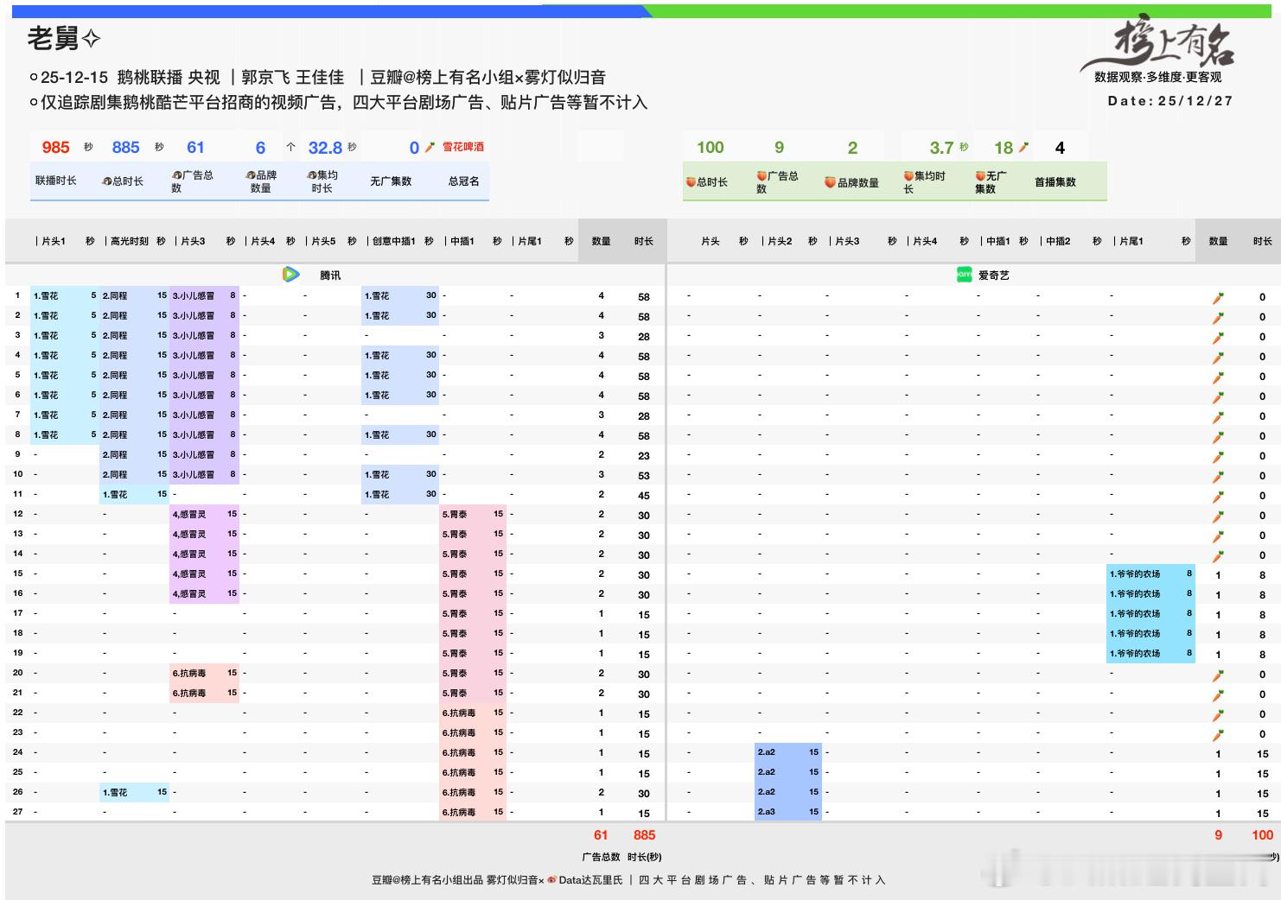Screen dimensions: 1281x900
Task: Open the 雪花啤酒 red sponsor link
Action: (x=464, y=147)
